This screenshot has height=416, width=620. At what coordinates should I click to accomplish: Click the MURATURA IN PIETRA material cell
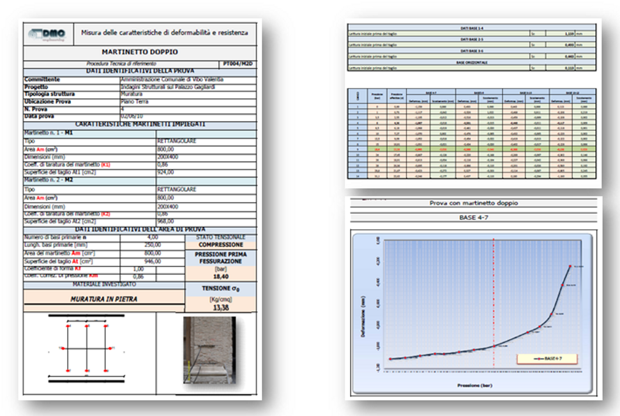(x=104, y=297)
